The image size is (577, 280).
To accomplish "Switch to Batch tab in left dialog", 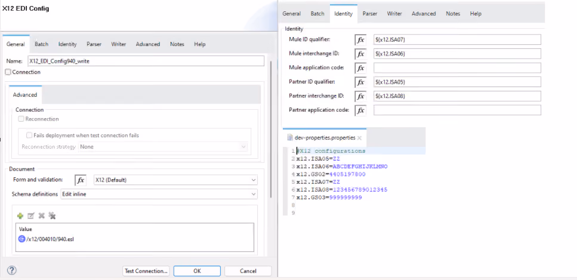I will point(42,44).
